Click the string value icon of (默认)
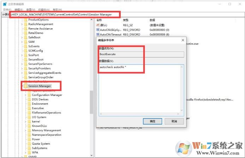245x158 pixels. 98,25
